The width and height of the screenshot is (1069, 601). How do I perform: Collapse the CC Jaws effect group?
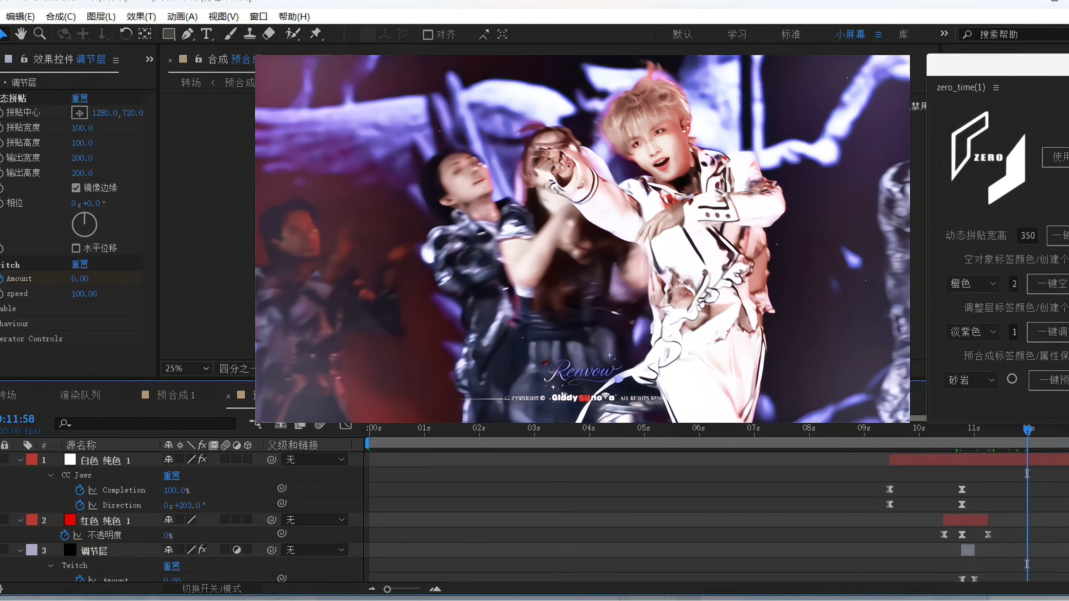[x=51, y=475]
